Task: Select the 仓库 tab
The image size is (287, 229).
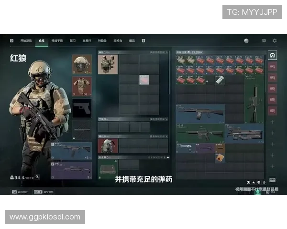Action: coord(42,41)
